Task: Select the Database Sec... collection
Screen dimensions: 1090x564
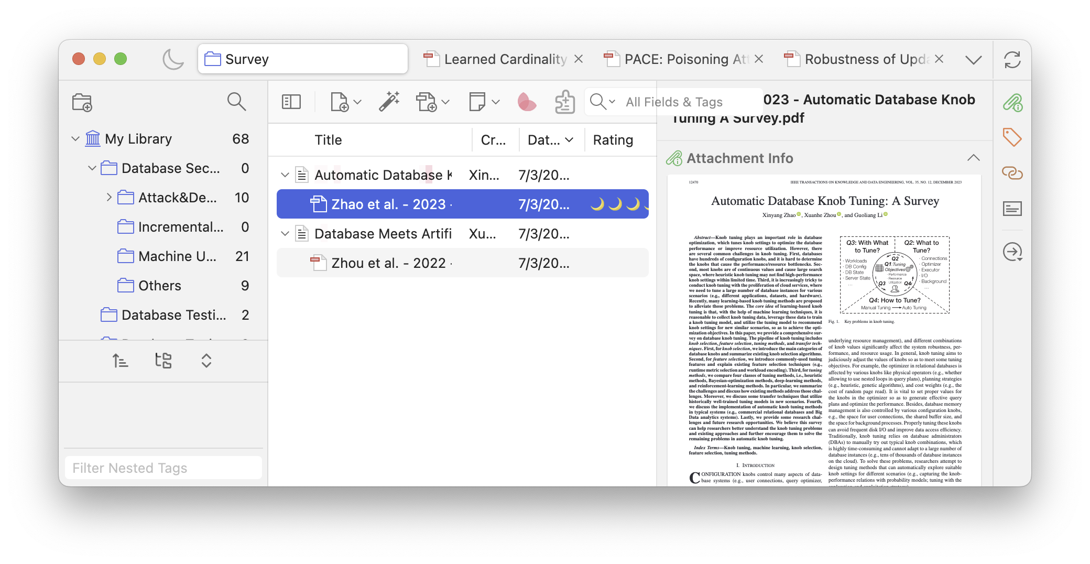Action: [x=162, y=168]
